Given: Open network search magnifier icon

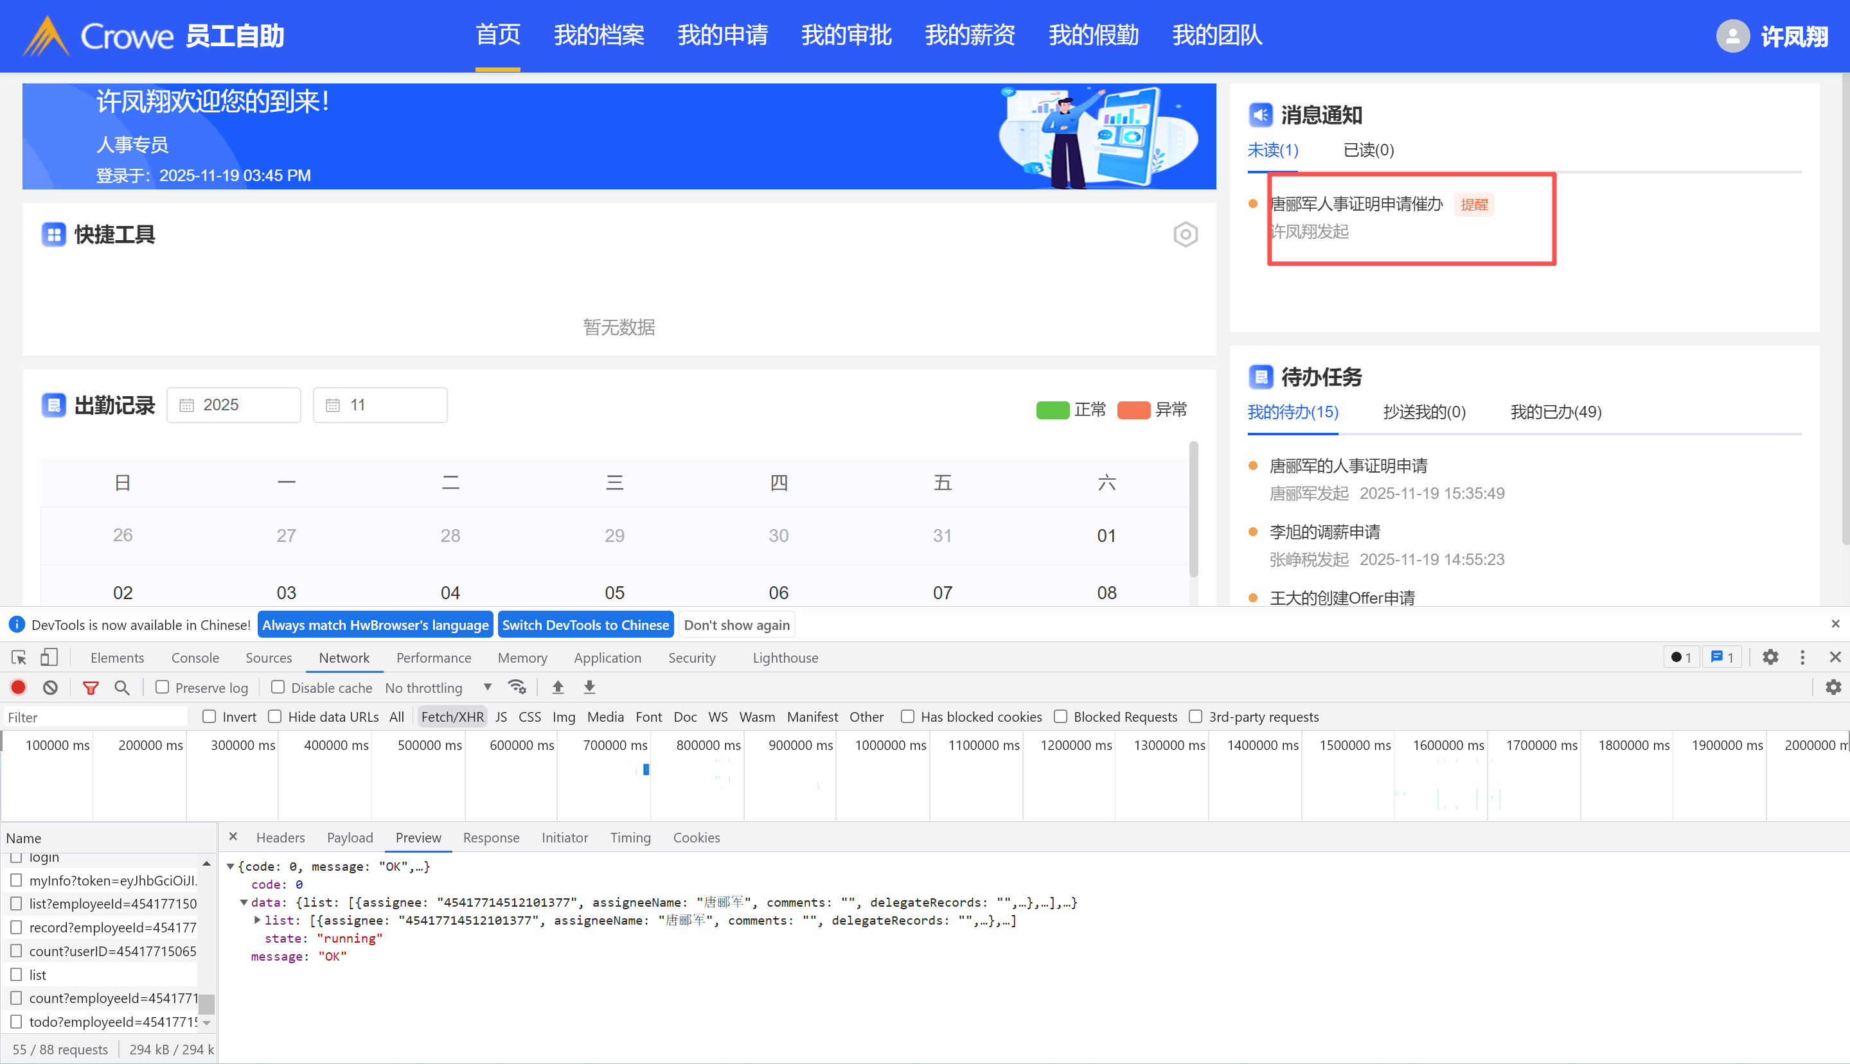Looking at the screenshot, I should tap(122, 688).
